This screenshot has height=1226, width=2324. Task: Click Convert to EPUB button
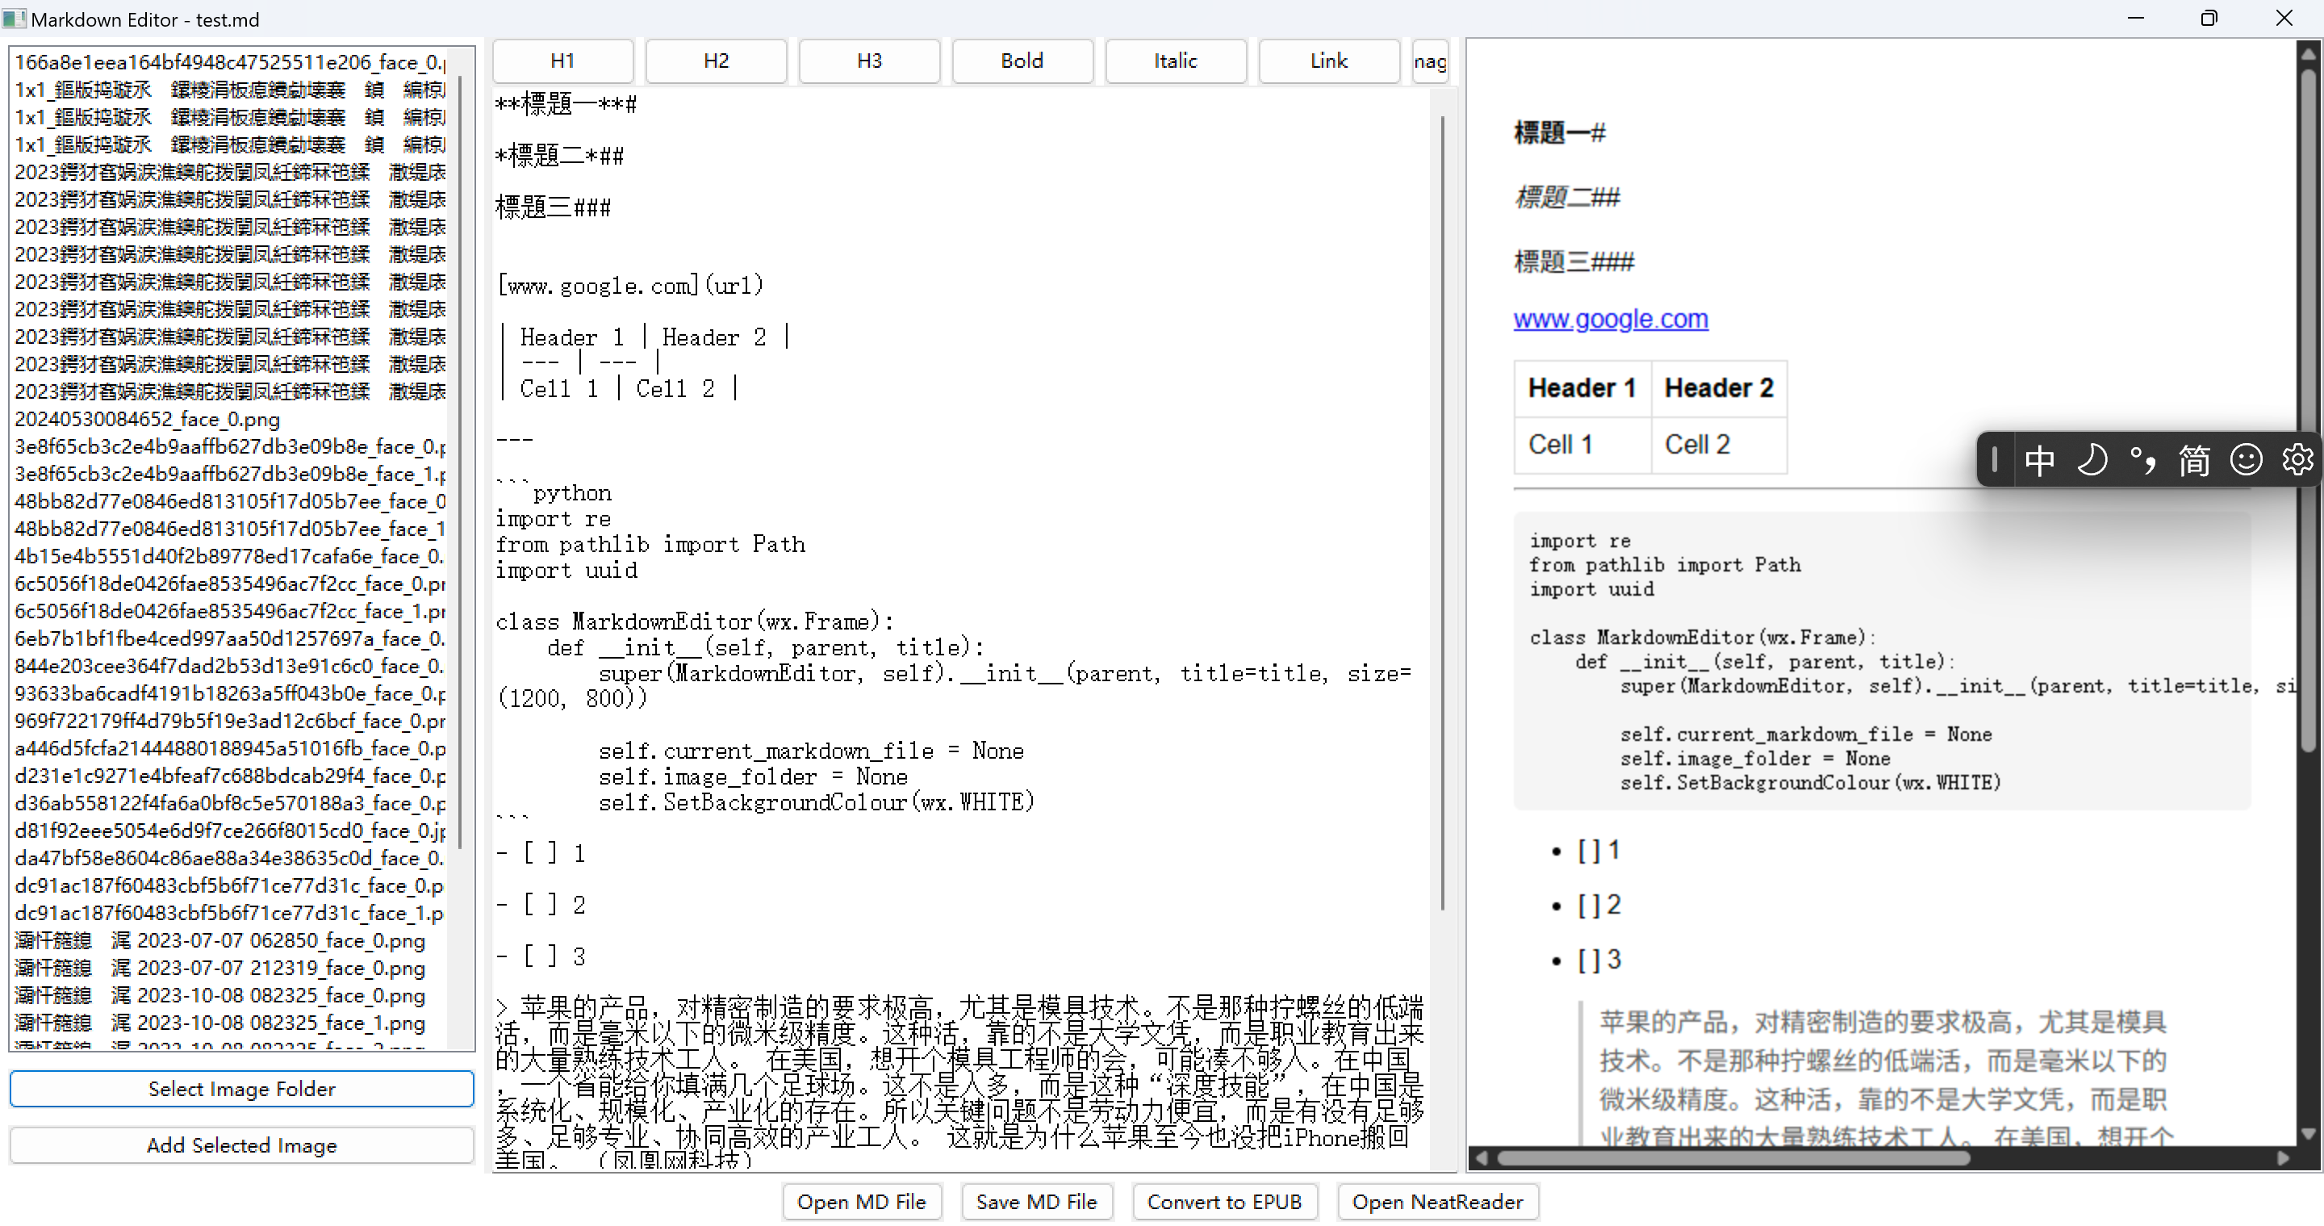point(1223,1202)
